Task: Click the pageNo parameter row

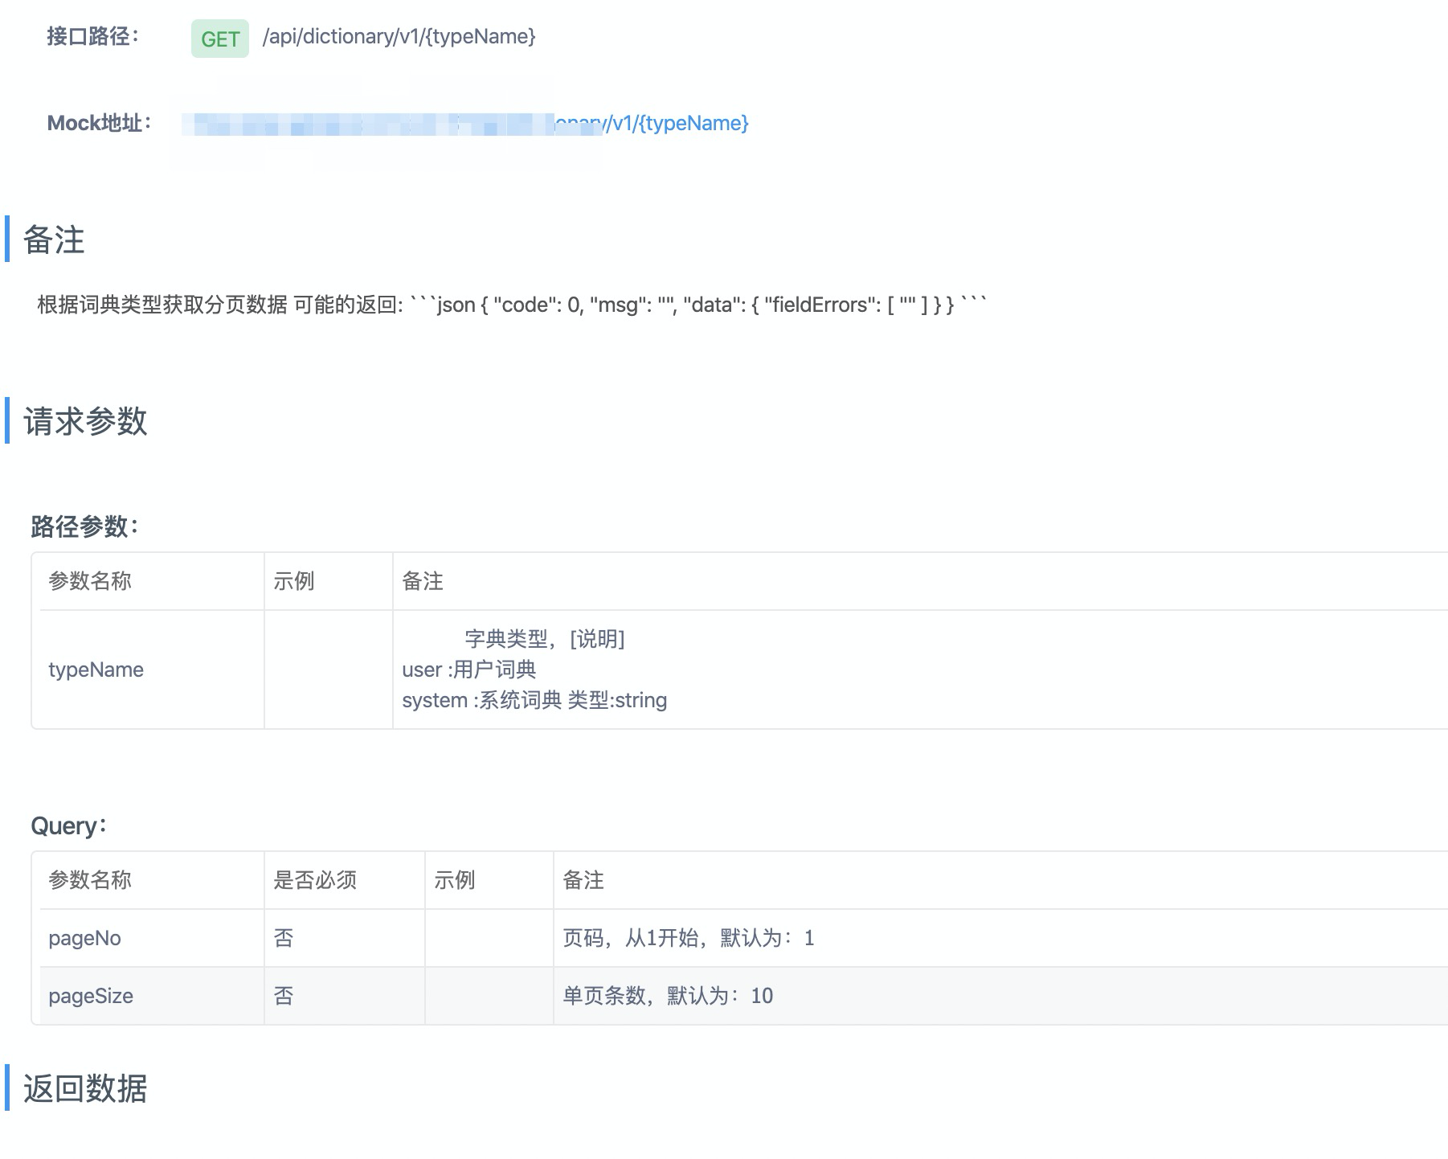Action: tap(84, 938)
